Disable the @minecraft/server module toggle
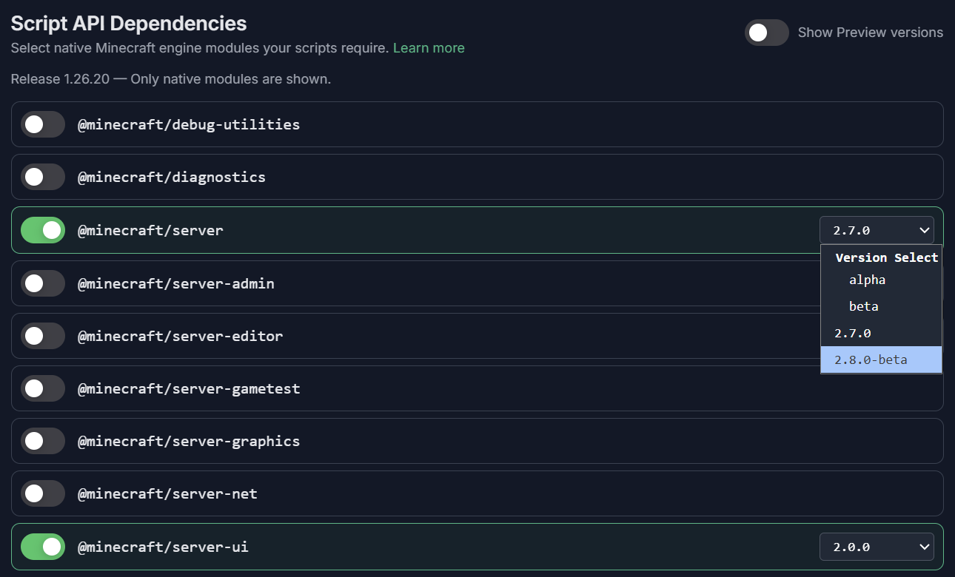Image resolution: width=955 pixels, height=577 pixels. pos(43,230)
